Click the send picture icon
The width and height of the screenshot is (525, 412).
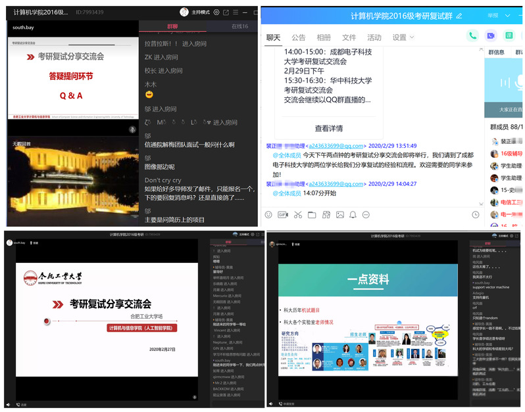[339, 214]
